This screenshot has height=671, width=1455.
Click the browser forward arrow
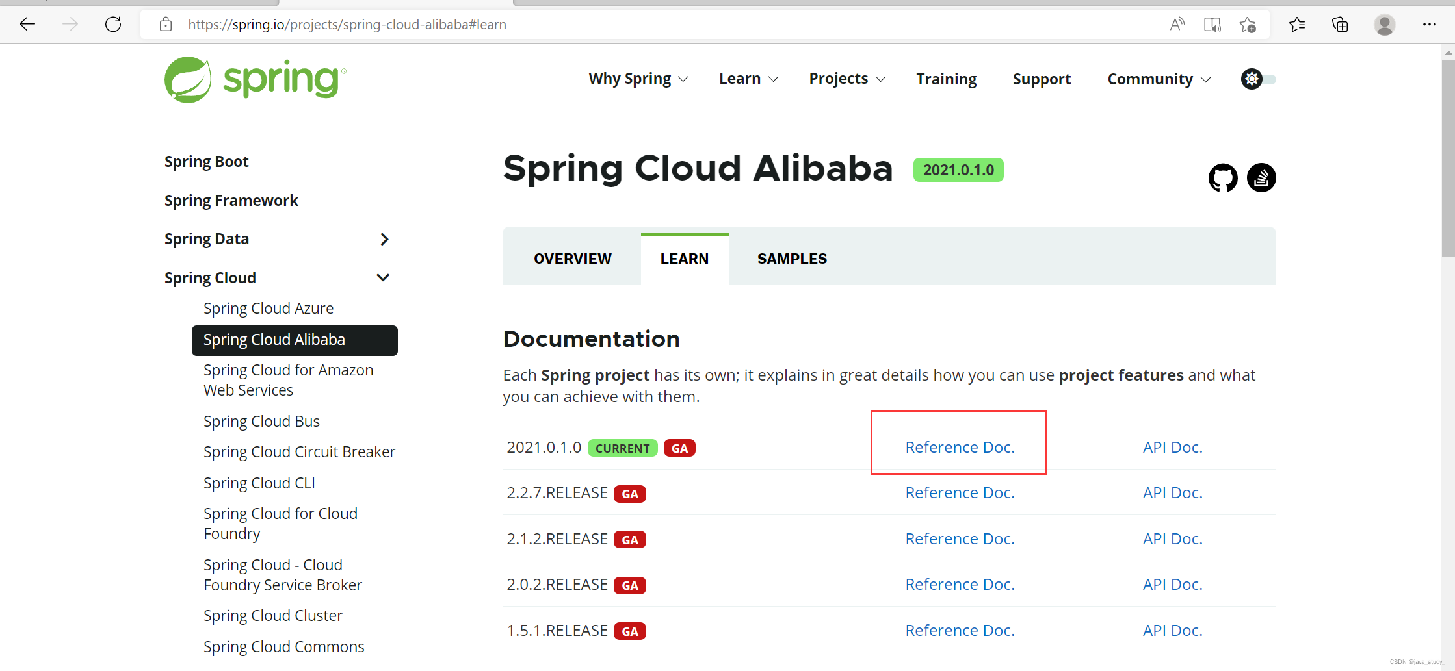point(70,25)
